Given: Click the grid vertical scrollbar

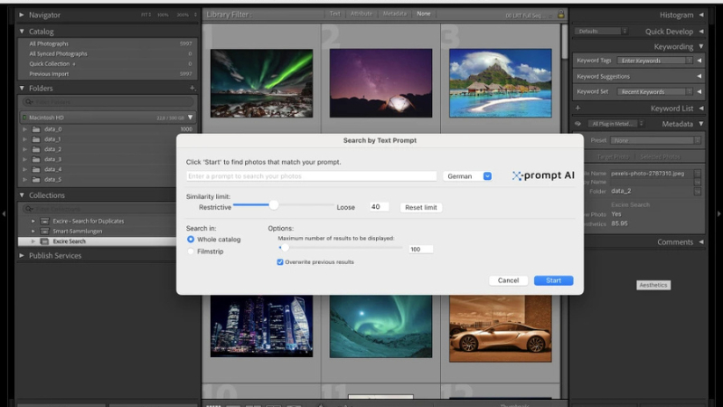Looking at the screenshot, I should tap(564, 42).
